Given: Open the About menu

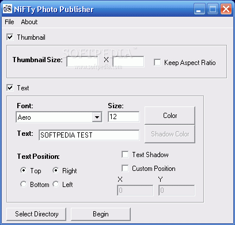Looking at the screenshot, I should pos(29,22).
